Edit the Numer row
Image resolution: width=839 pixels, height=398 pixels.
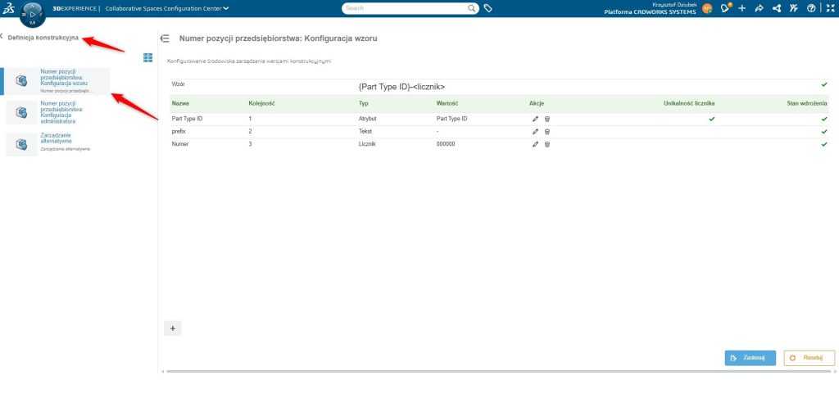pyautogui.click(x=535, y=144)
